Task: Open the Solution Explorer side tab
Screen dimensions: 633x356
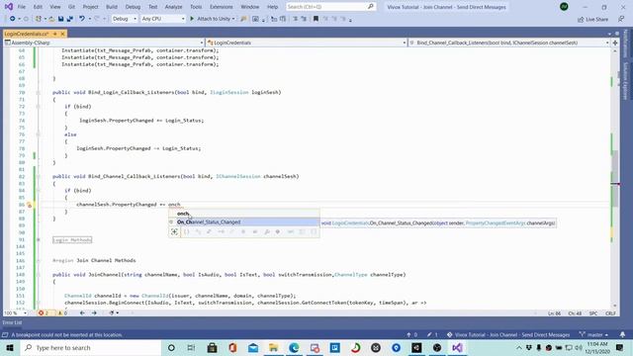Action: pyautogui.click(x=626, y=81)
